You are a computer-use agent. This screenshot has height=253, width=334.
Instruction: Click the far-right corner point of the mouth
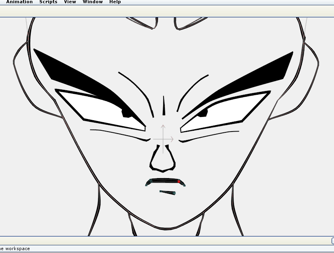tap(185, 186)
